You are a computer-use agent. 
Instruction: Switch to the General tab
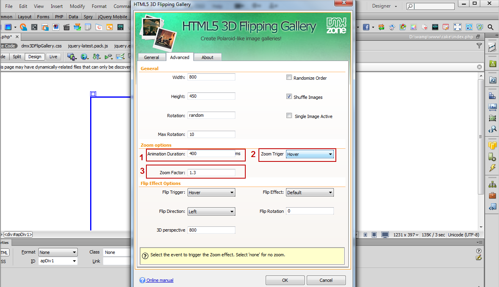(x=152, y=57)
